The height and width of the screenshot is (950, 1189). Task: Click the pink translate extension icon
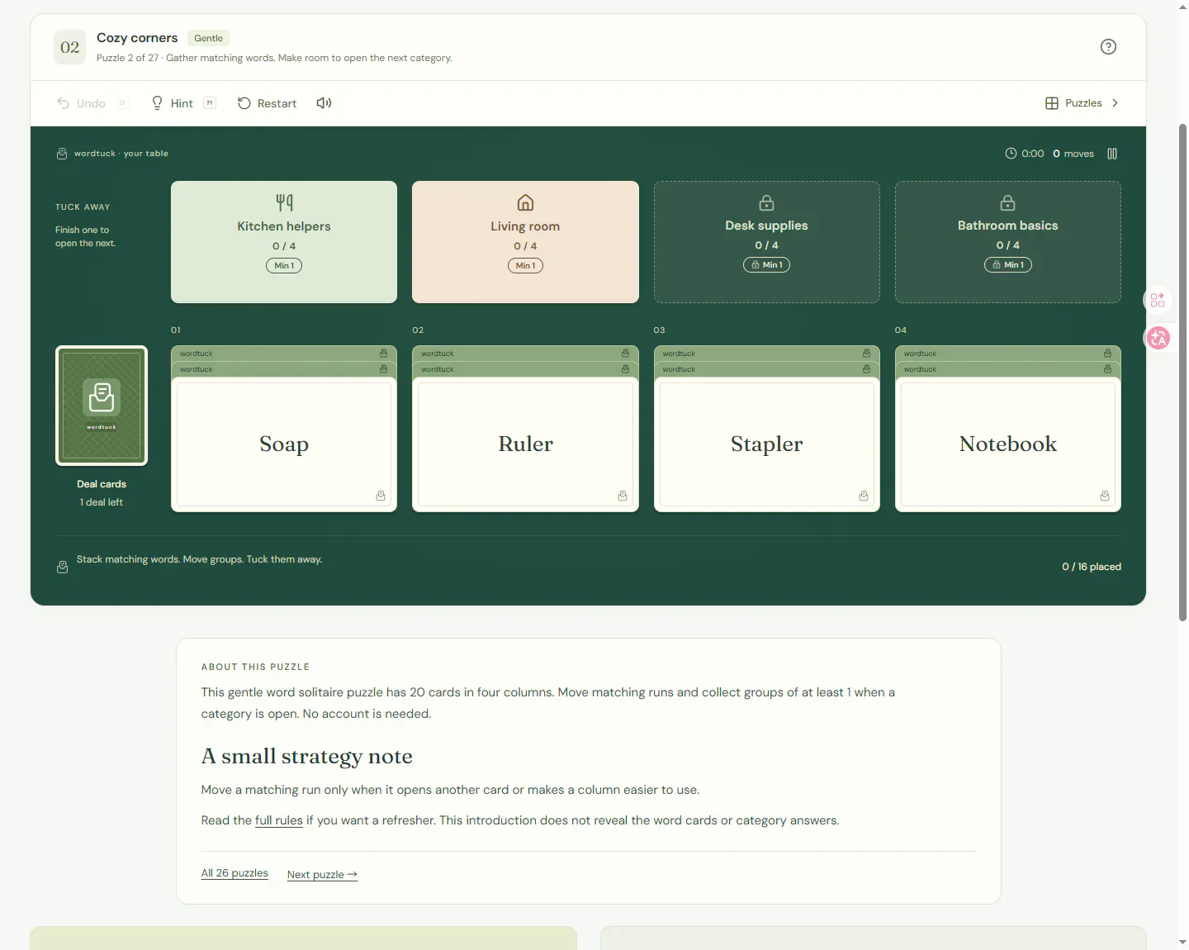click(x=1158, y=337)
